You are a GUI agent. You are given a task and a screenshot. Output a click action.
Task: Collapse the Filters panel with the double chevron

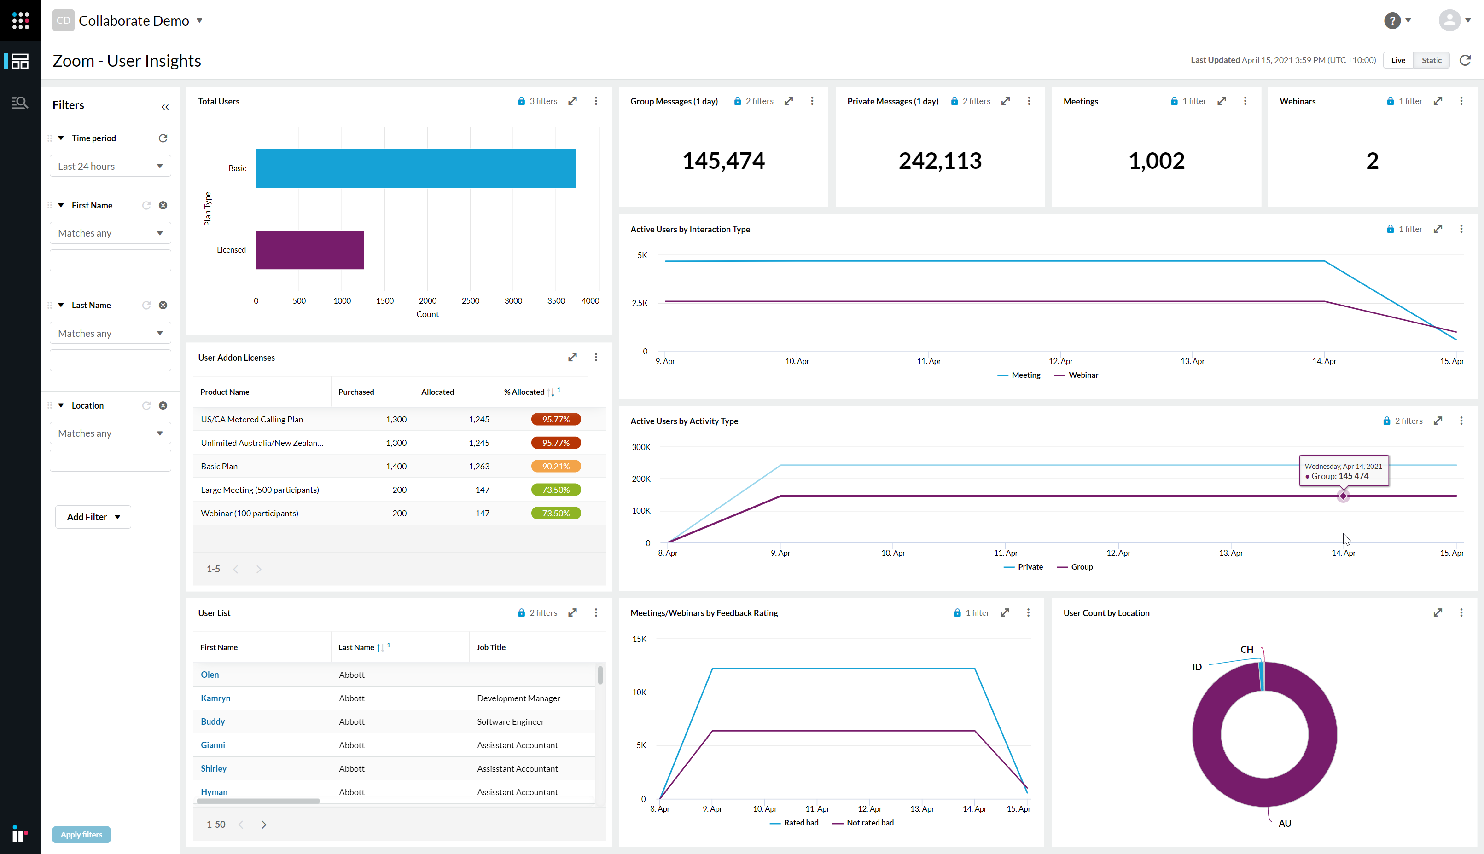(x=164, y=106)
